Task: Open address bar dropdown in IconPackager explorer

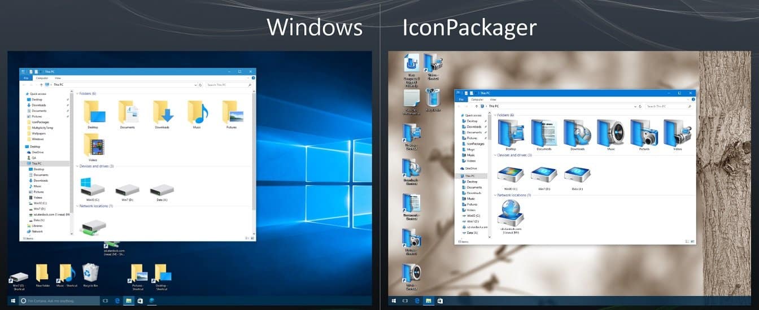Action: point(636,106)
